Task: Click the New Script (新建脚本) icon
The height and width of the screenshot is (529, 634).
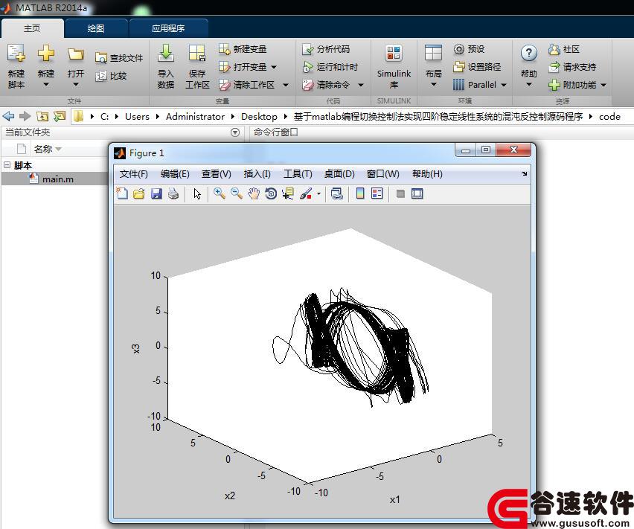Action: (16, 54)
